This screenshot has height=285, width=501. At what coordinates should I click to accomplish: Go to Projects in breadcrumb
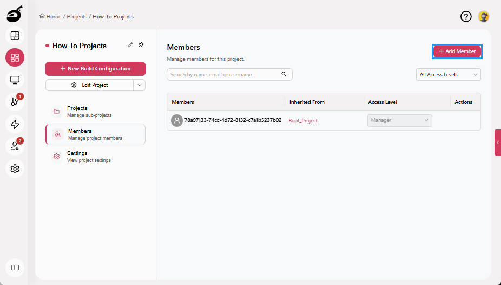(x=77, y=17)
